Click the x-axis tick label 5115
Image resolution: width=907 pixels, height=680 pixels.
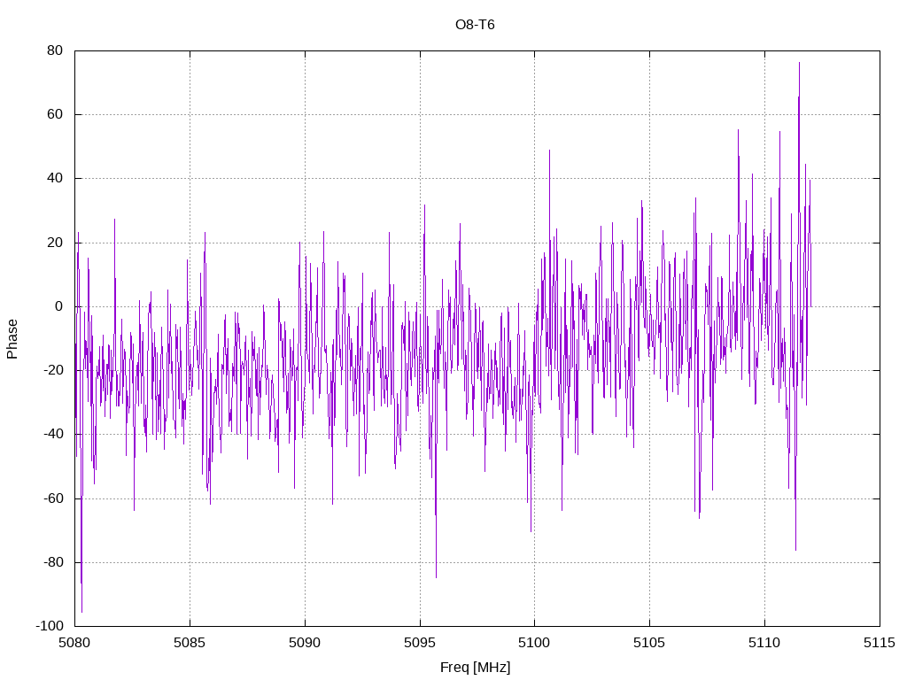coord(880,643)
